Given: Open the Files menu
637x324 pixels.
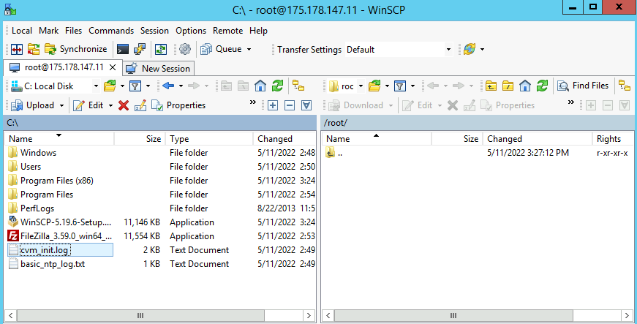Looking at the screenshot, I should point(74,31).
